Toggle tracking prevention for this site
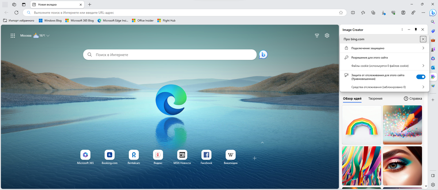The height and width of the screenshot is (190, 438). point(421,77)
